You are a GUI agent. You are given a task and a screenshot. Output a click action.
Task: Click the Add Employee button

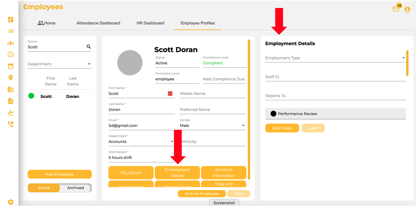coord(60,174)
